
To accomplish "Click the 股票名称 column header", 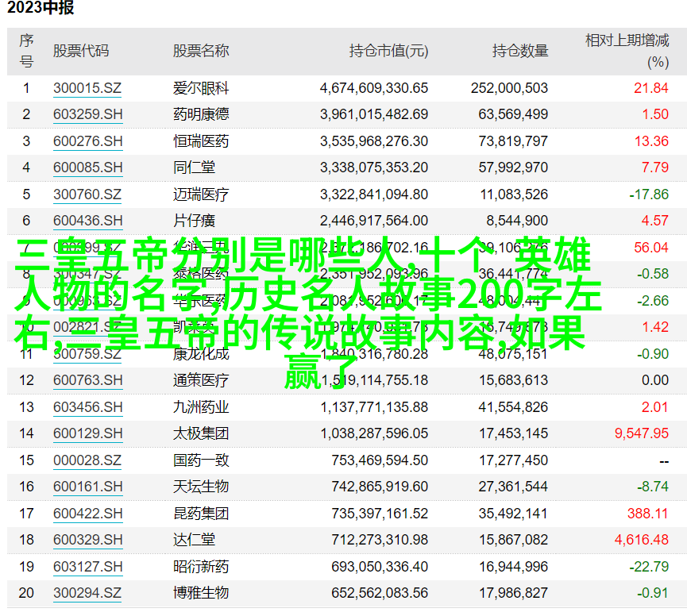I will [201, 52].
